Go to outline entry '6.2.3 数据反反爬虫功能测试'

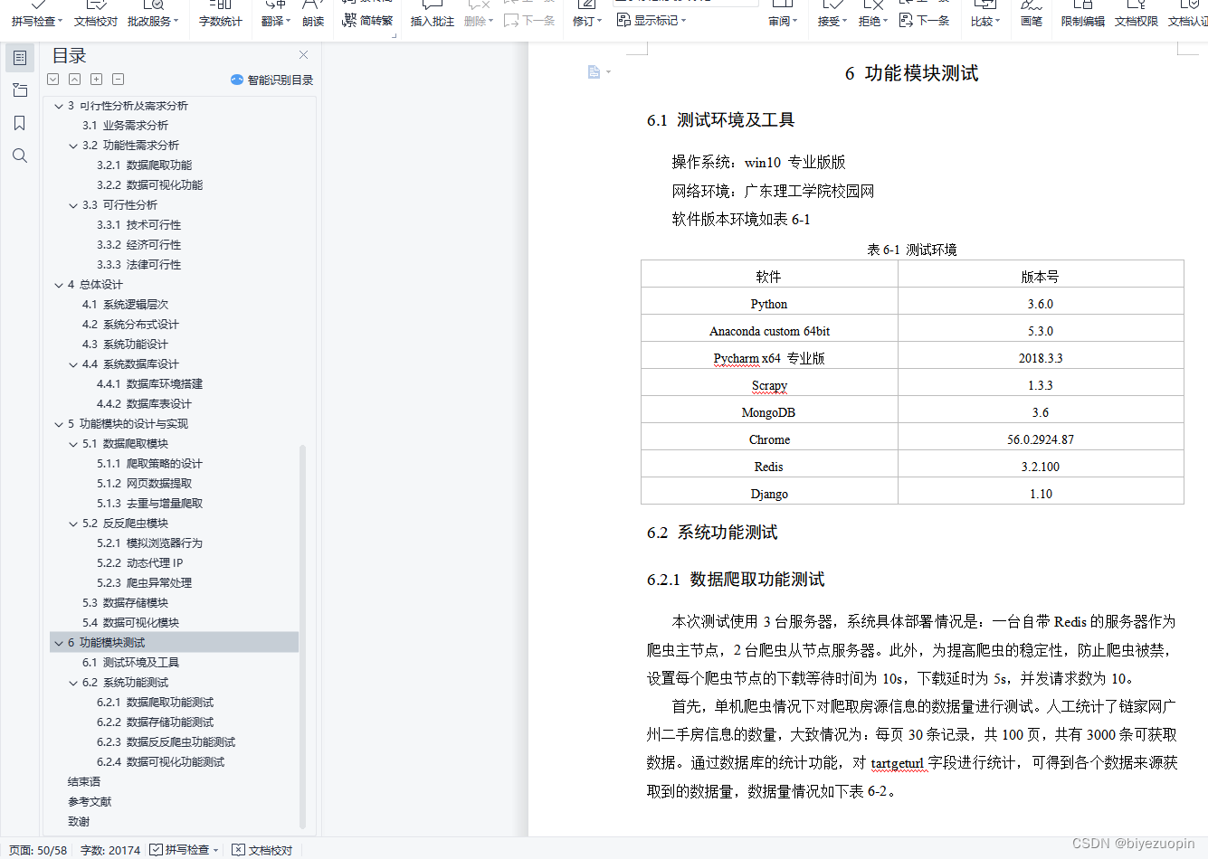(x=166, y=742)
